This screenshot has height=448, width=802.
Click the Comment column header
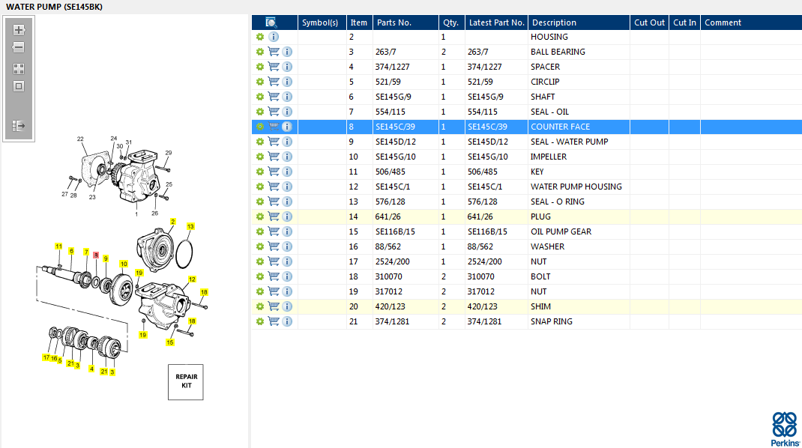click(x=751, y=22)
